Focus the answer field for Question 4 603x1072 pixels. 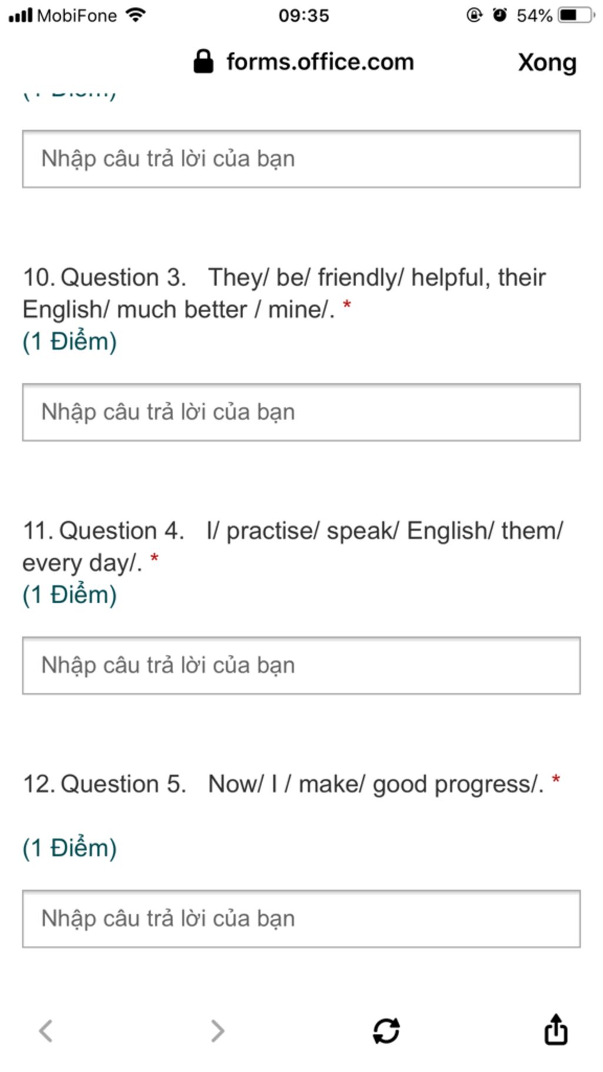click(x=301, y=666)
